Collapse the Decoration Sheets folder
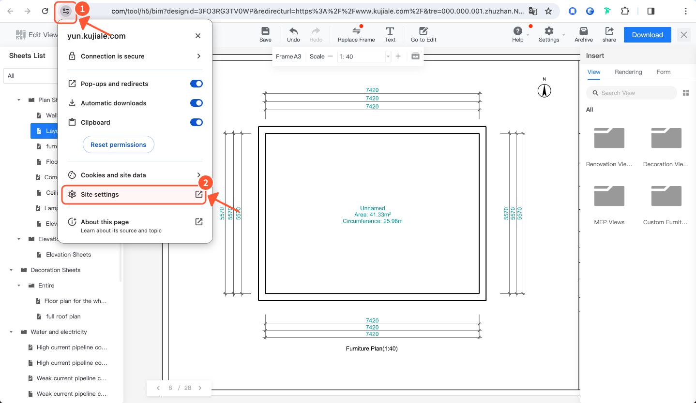 pos(11,270)
